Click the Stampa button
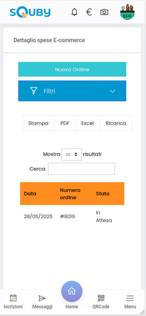The width and height of the screenshot is (146, 316). coord(38,123)
